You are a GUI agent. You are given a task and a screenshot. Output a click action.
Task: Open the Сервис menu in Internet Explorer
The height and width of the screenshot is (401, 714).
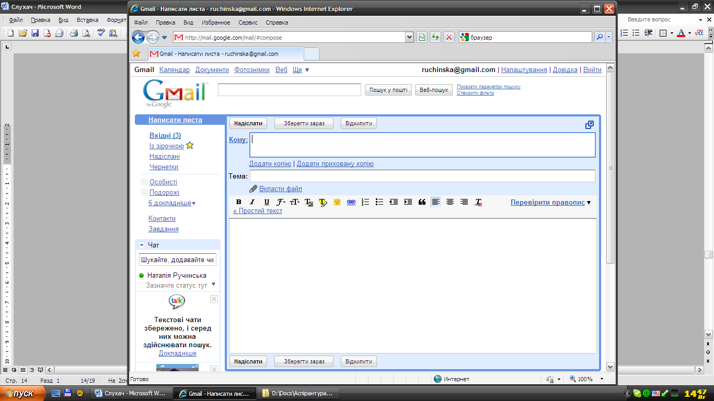(x=248, y=23)
